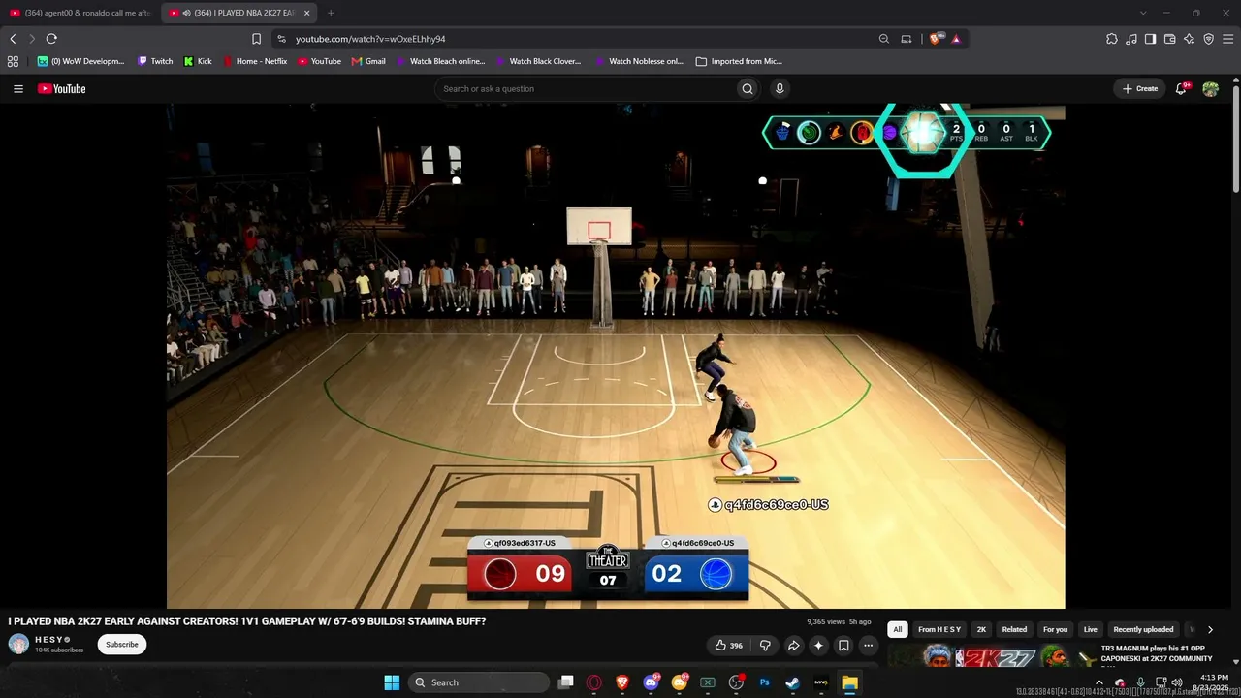Select the 2K filter chip
This screenshot has height=698, width=1241.
(981, 629)
